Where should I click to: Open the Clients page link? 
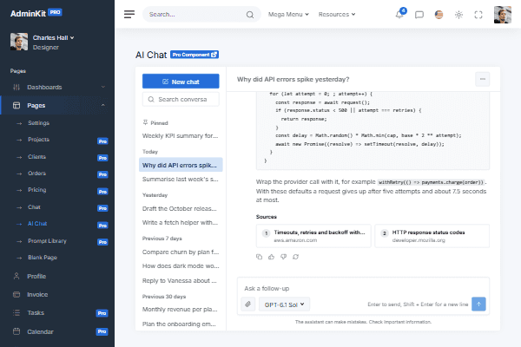(x=36, y=157)
